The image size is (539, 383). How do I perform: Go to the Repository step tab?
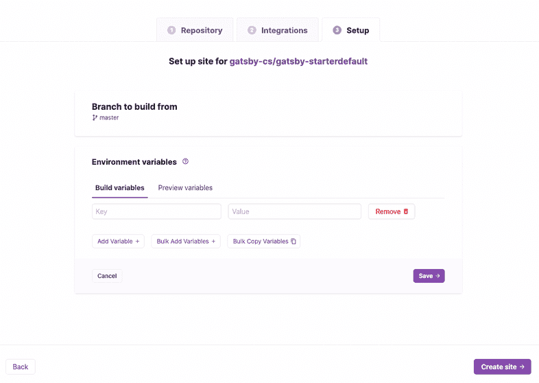click(x=195, y=30)
